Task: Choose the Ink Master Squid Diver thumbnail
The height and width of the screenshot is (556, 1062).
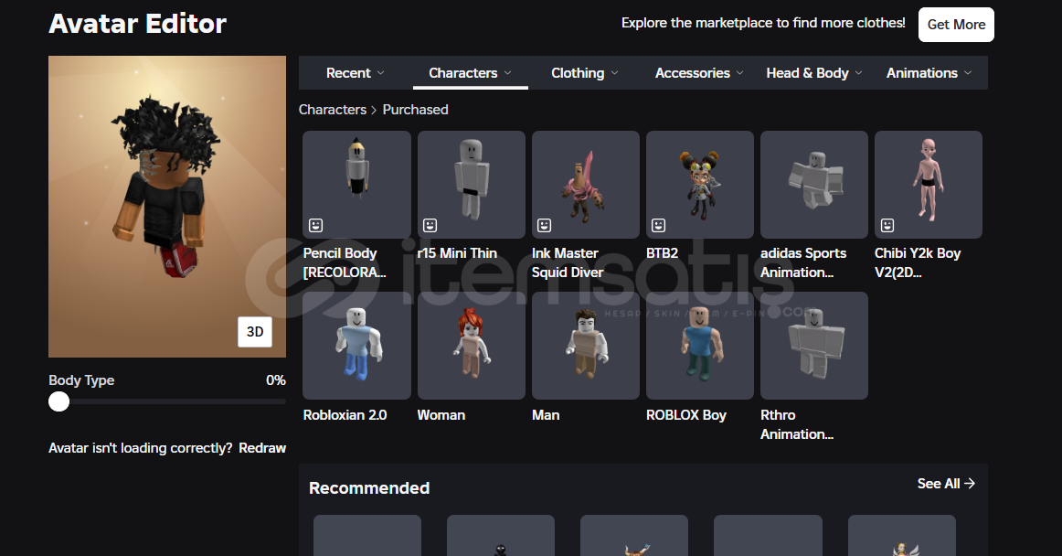Action: [586, 185]
